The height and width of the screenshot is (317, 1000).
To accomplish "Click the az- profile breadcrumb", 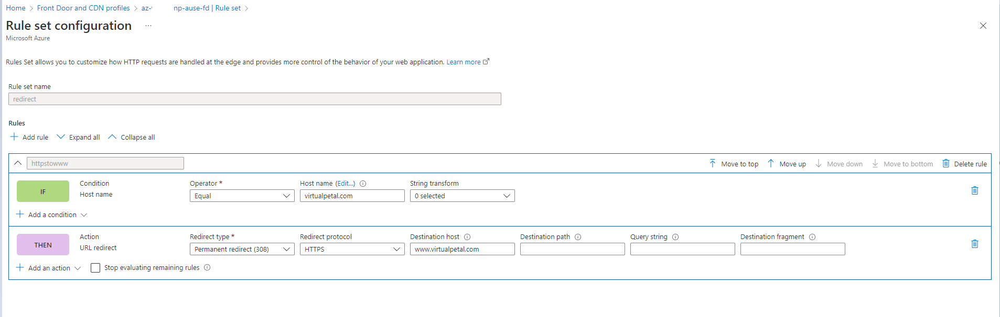I will point(147,8).
